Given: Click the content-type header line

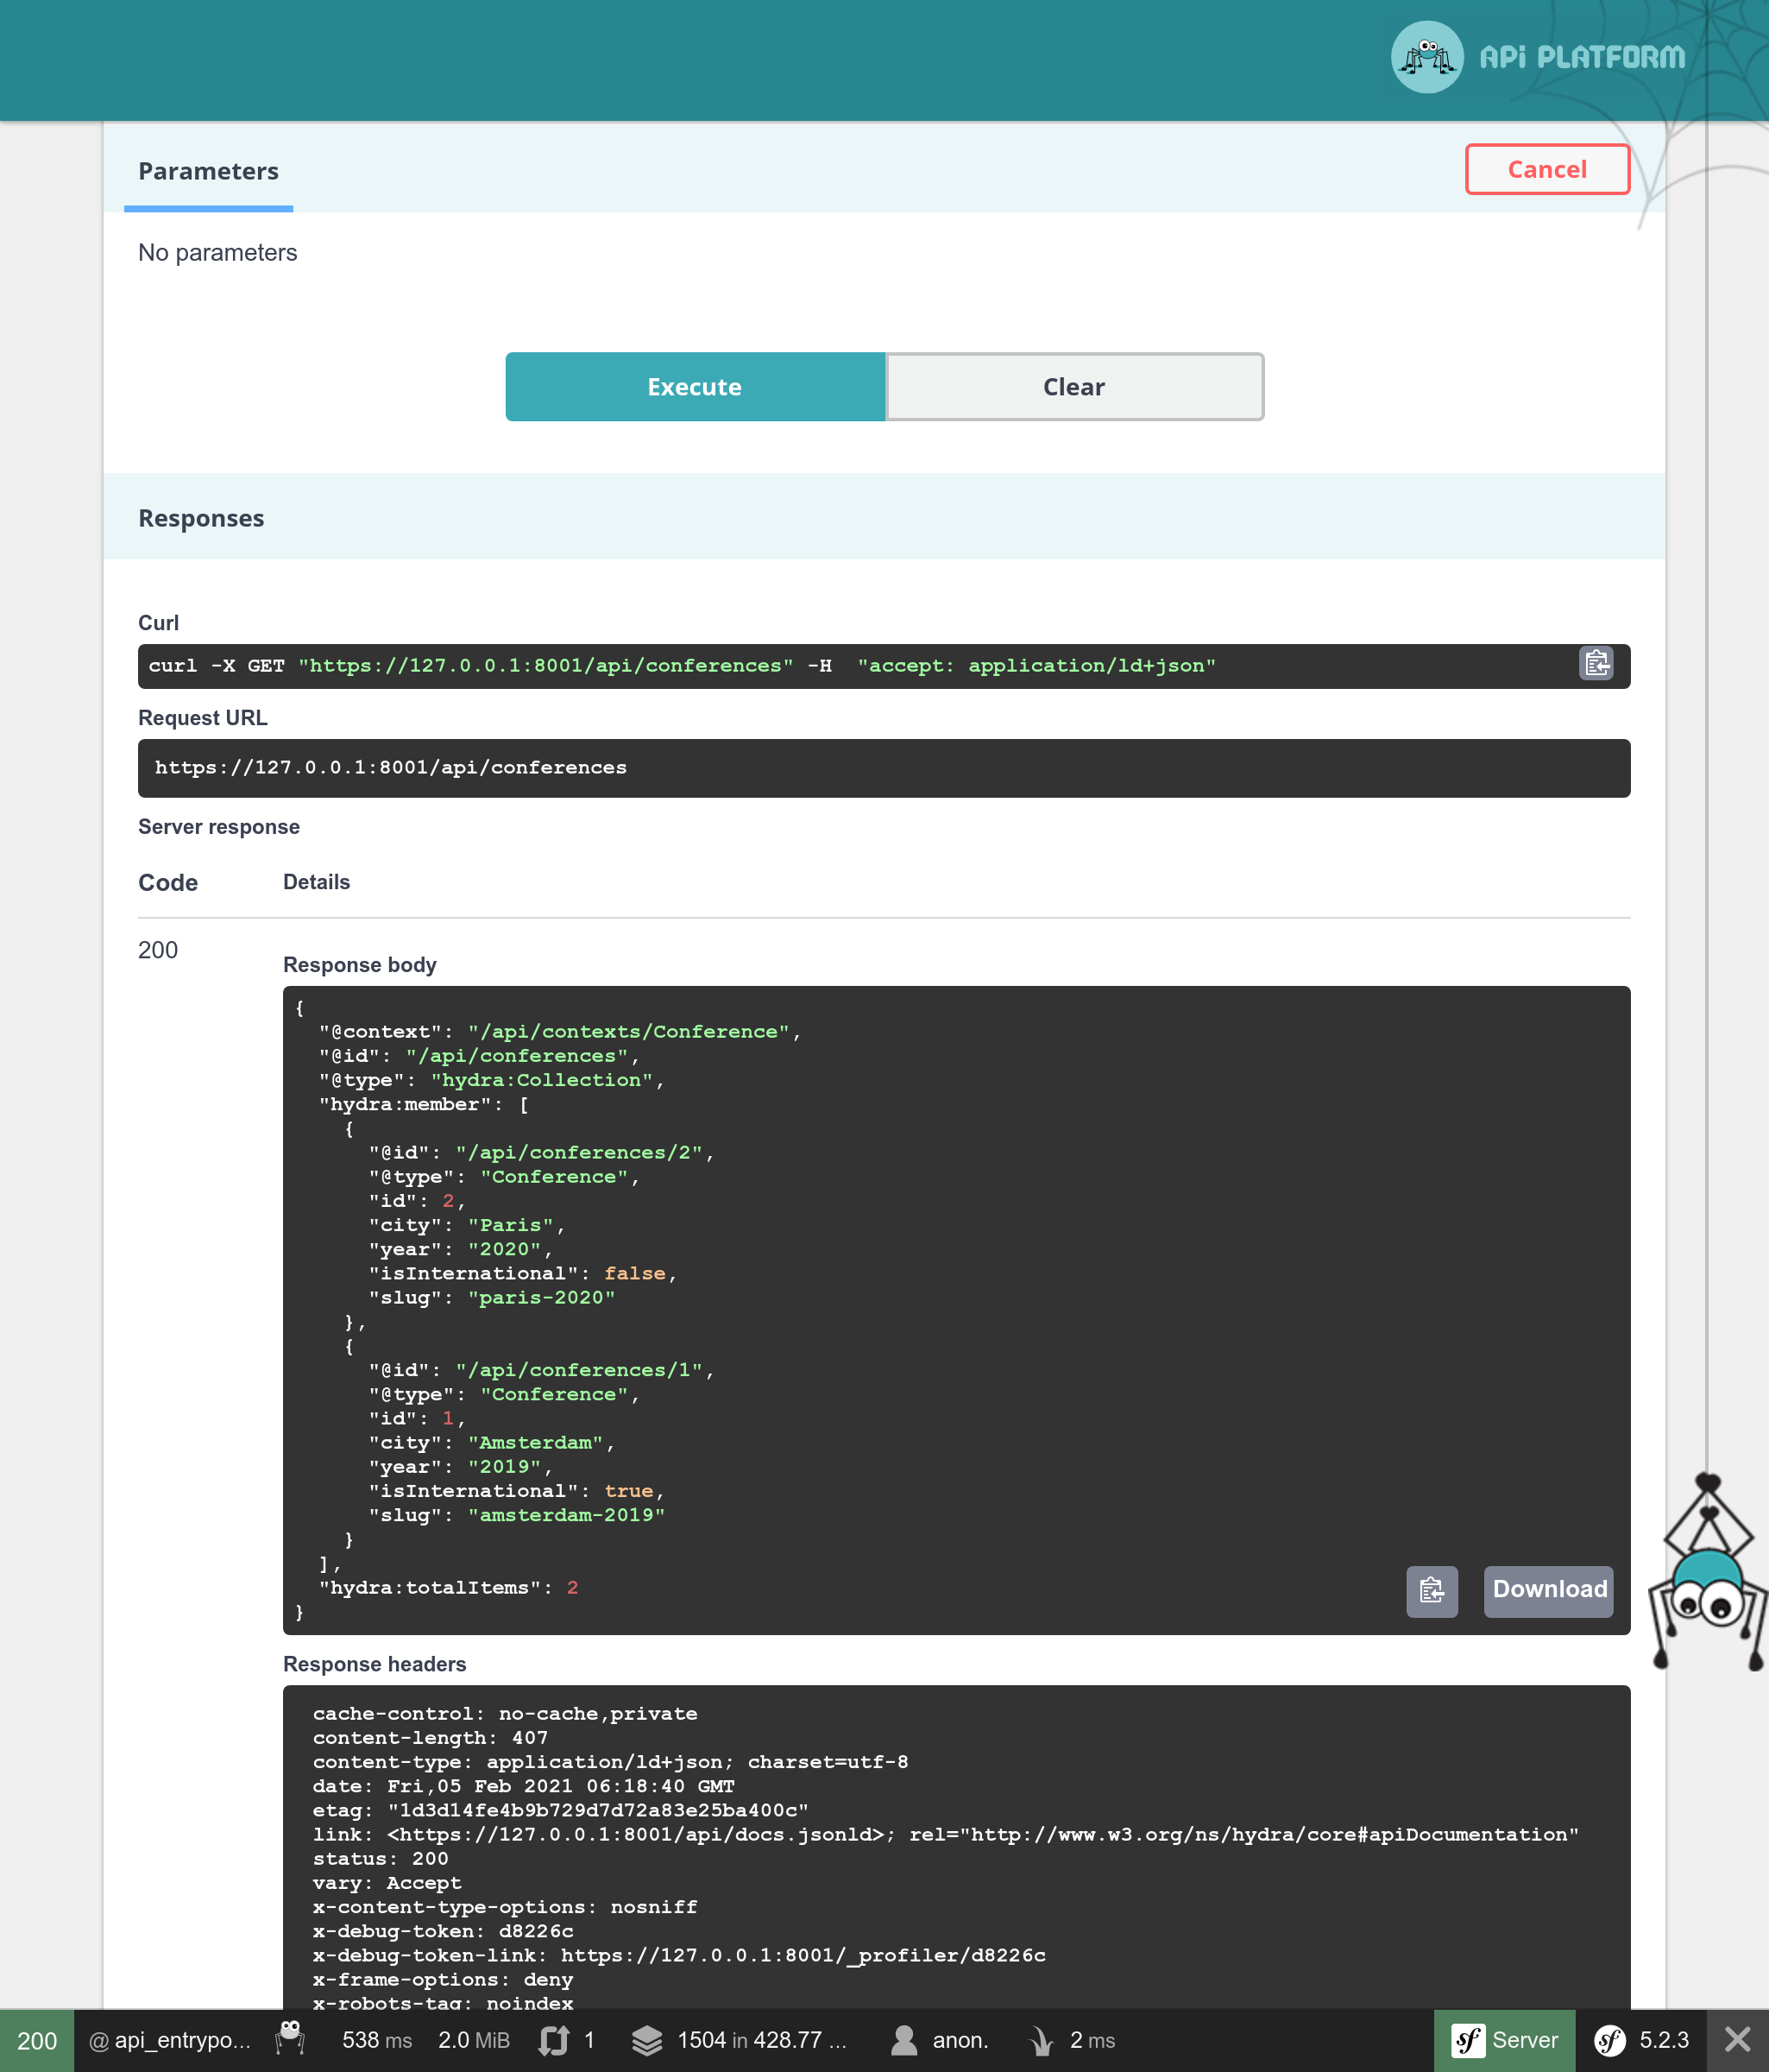Looking at the screenshot, I should [611, 1762].
